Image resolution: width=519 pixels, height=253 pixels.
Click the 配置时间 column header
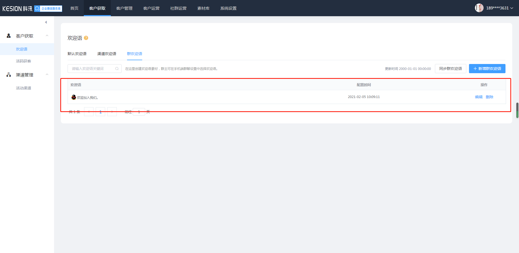tap(364, 85)
